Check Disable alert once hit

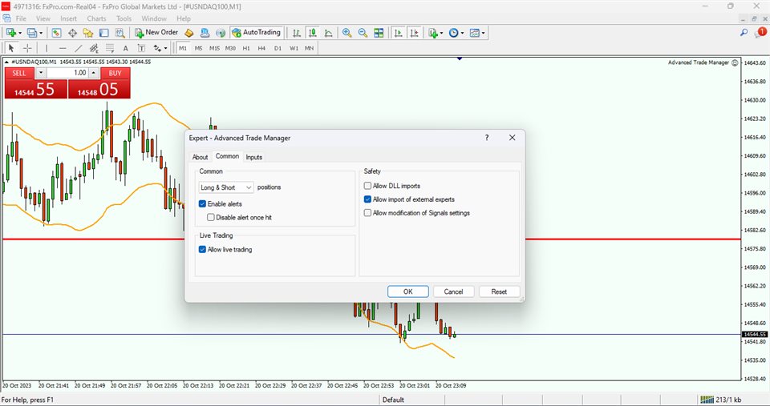[x=211, y=217]
